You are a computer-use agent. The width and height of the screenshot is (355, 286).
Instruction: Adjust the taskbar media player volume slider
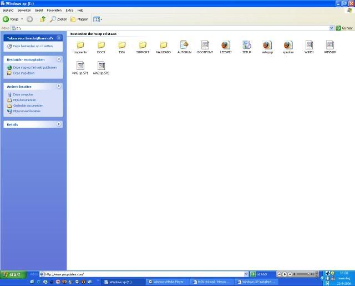tap(303, 274)
